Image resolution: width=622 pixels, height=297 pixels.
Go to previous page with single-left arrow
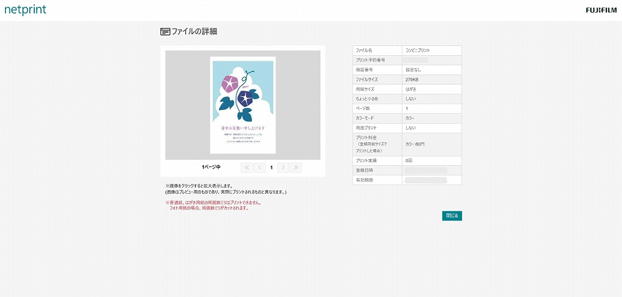pos(259,167)
